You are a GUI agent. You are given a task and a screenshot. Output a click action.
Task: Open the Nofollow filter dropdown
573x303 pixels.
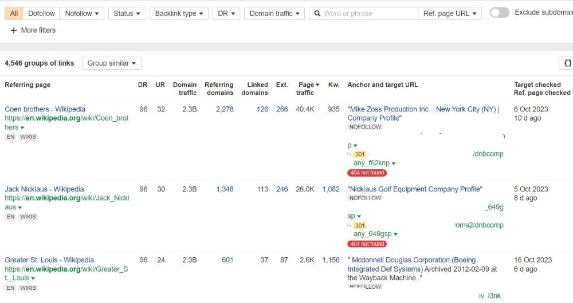pos(82,14)
